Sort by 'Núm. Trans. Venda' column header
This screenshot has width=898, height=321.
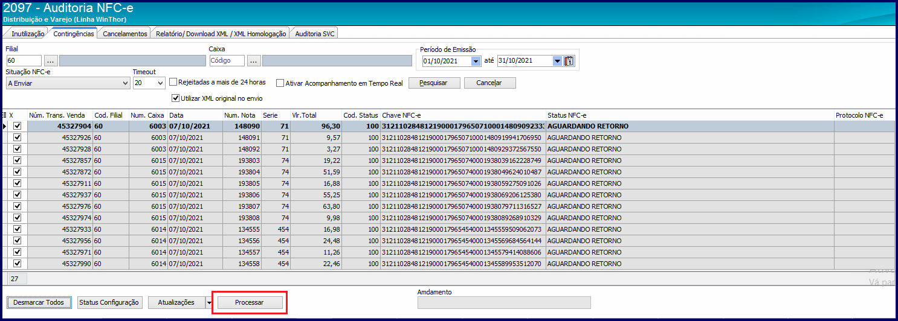click(x=60, y=115)
